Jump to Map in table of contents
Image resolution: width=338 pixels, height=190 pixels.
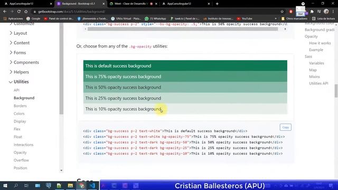click(313, 70)
